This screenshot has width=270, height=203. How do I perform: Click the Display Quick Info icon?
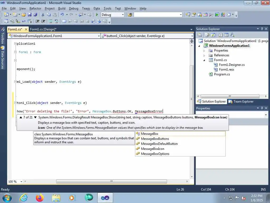pos(18,21)
